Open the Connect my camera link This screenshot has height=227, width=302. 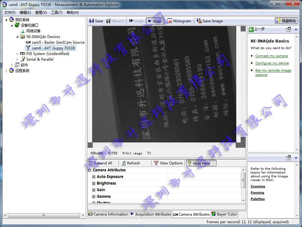(x=271, y=56)
